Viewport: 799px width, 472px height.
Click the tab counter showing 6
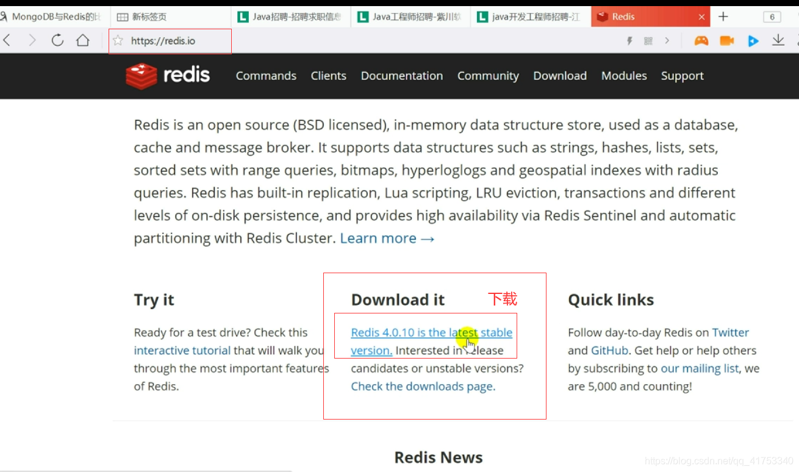pos(772,17)
